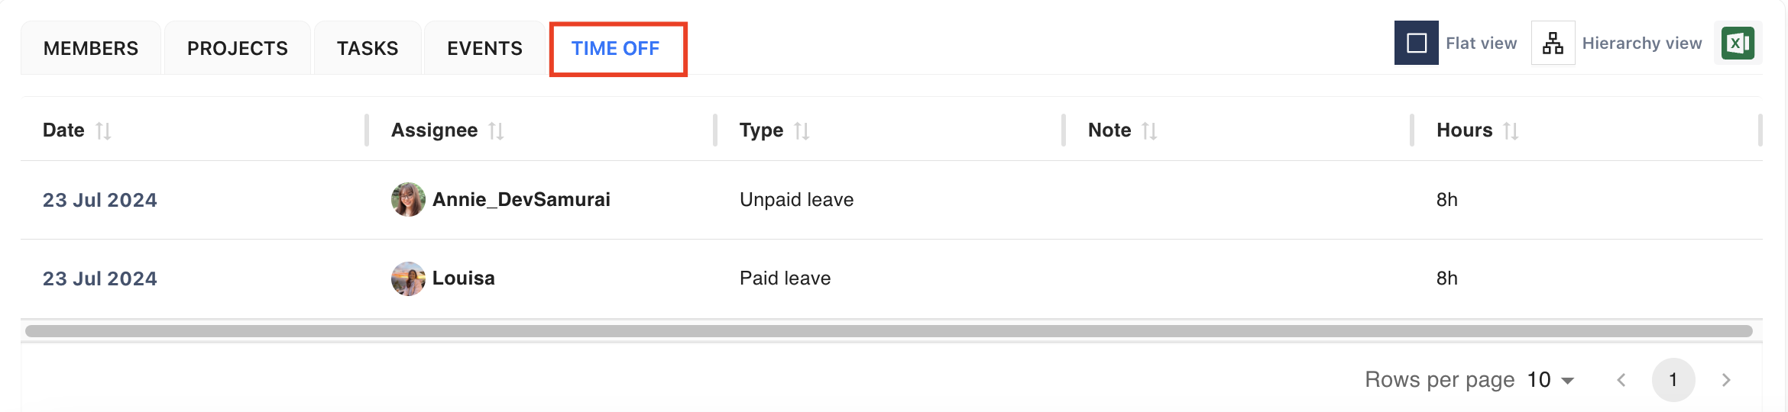Sort by Assignee column
The height and width of the screenshot is (412, 1788).
[x=496, y=131]
